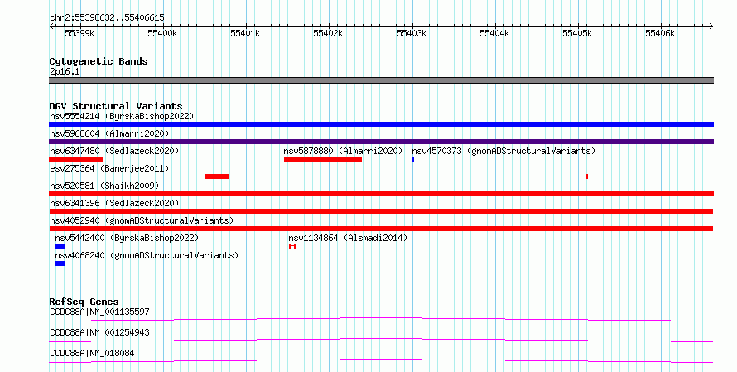Select the purple nsv5968604 variant bar
Screen dimensions: 737x372
tap(381, 142)
